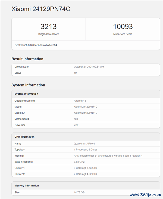
Task: Select Xiaomi 24129PN74C in Model ID row
Action: pyautogui.click(x=86, y=113)
